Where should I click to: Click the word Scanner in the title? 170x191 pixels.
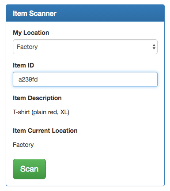tap(43, 13)
